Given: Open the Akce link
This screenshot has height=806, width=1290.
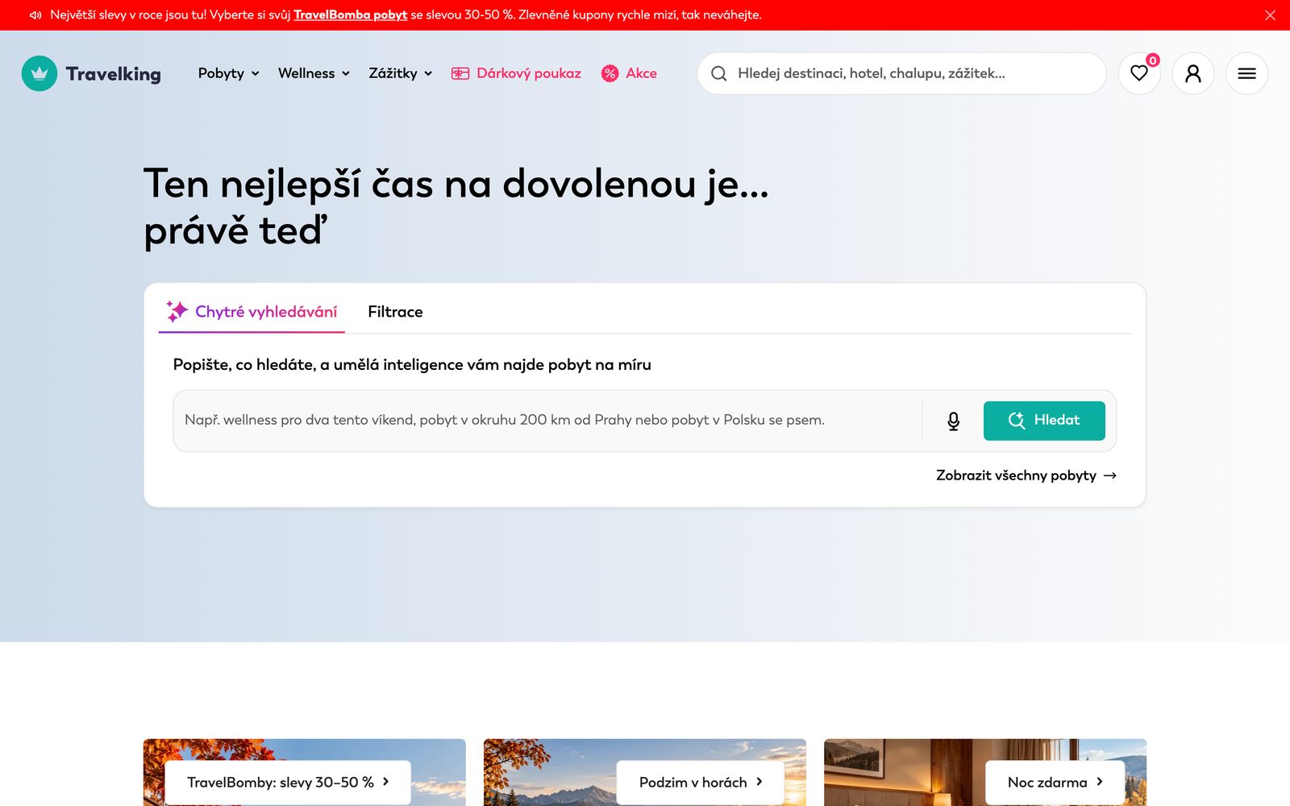Looking at the screenshot, I should pyautogui.click(x=629, y=73).
